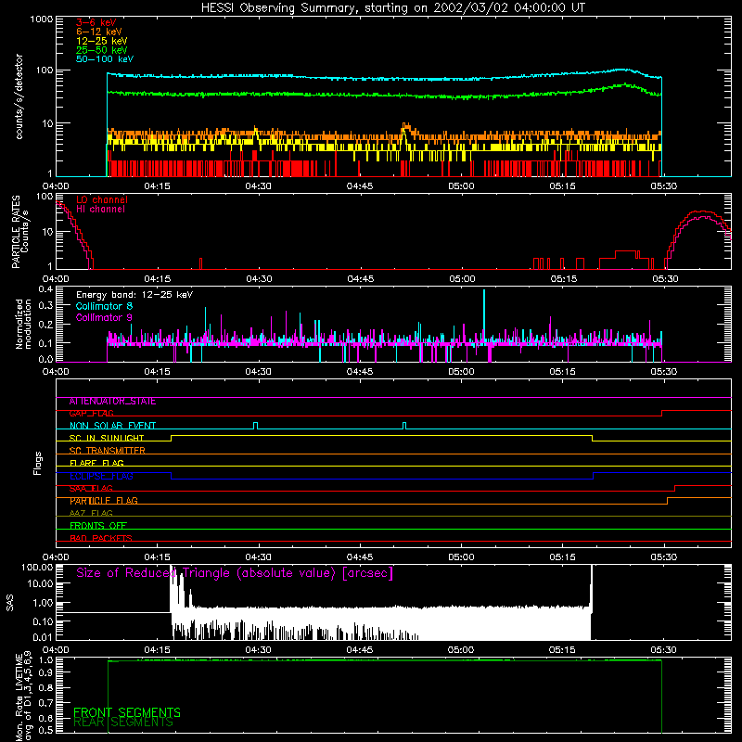Click the Size of Reduced Triangle label

235,573
